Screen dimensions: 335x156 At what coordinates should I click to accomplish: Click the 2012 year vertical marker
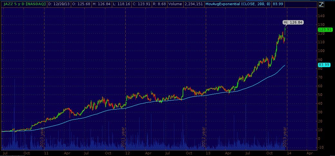[x=204, y=137]
